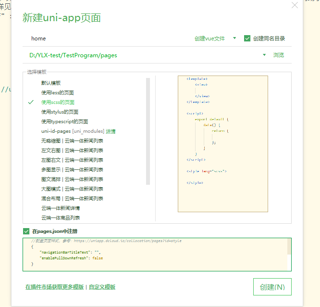Image resolution: width=320 pixels, height=307 pixels.
Task: Select 混合布局 | 云端一体新闻列表 template
Action: [x=72, y=198]
